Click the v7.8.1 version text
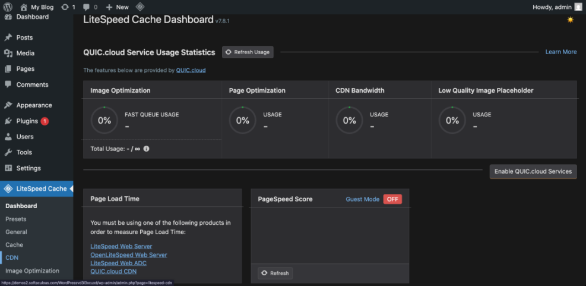The width and height of the screenshot is (586, 286). click(223, 21)
